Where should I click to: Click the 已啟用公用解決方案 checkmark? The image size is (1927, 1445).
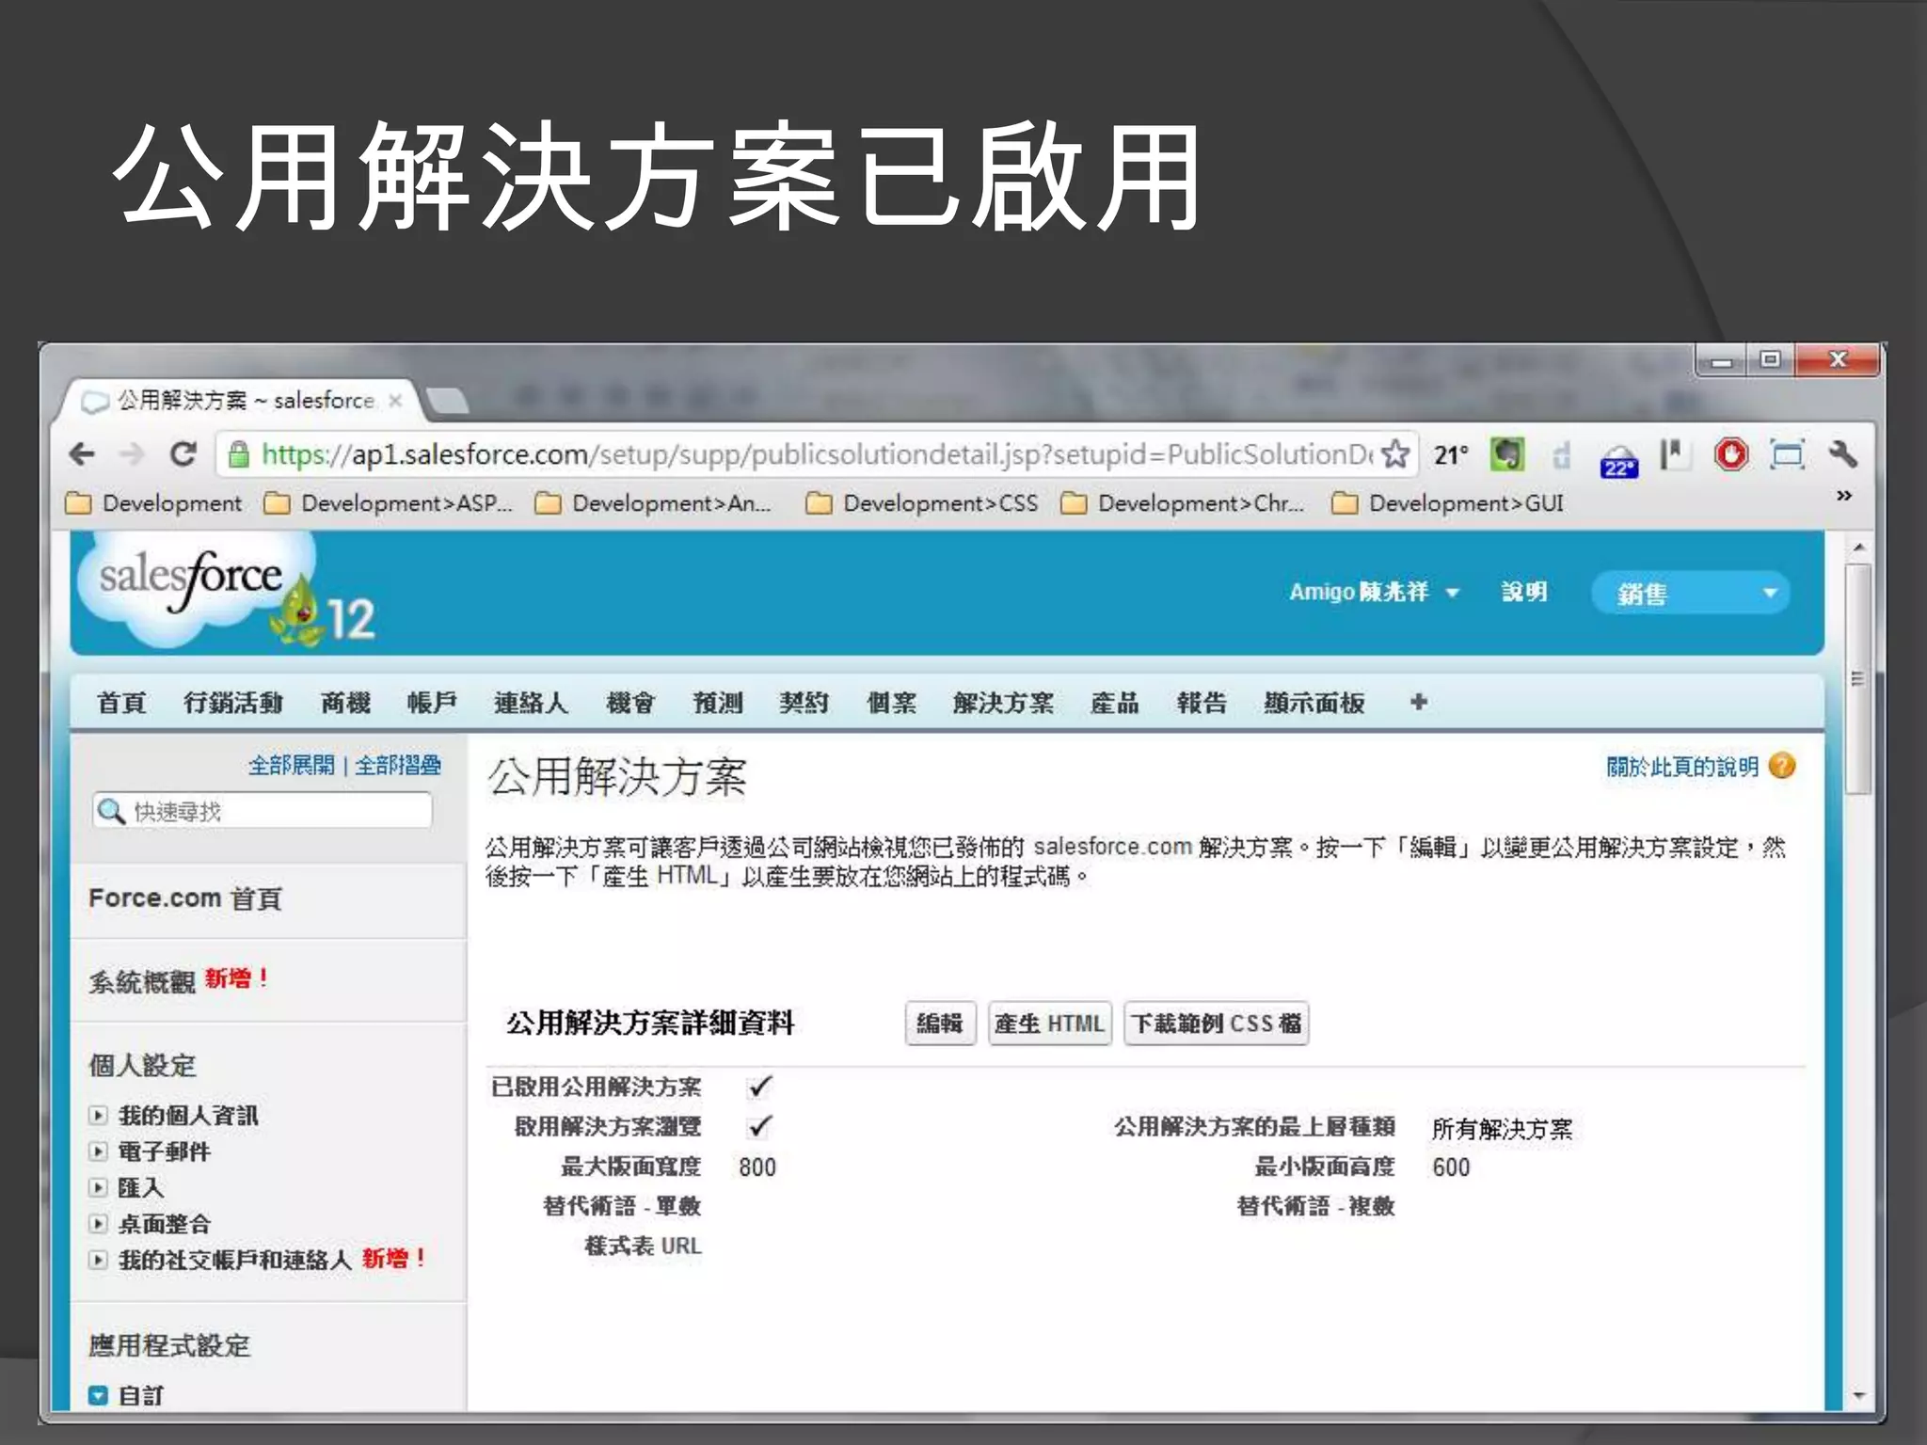coord(759,1087)
